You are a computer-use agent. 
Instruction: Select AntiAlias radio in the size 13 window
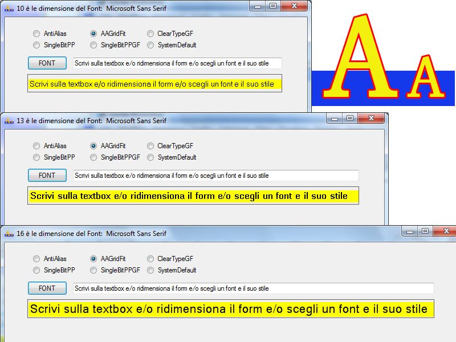(50, 146)
